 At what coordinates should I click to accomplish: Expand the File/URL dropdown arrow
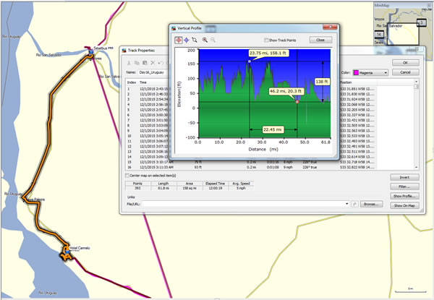pos(346,204)
